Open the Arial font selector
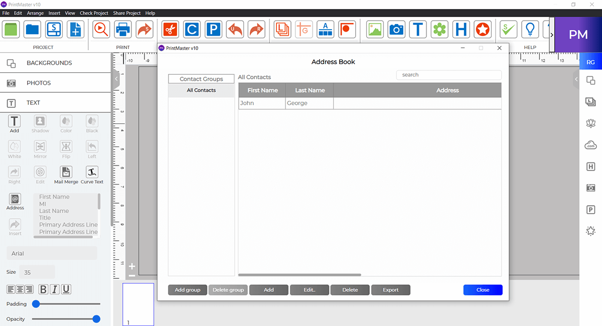This screenshot has height=326, width=602. click(x=51, y=253)
